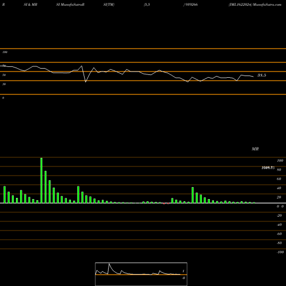Click the (5,5 header text
This screenshot has height=286, width=286.
point(147,5)
